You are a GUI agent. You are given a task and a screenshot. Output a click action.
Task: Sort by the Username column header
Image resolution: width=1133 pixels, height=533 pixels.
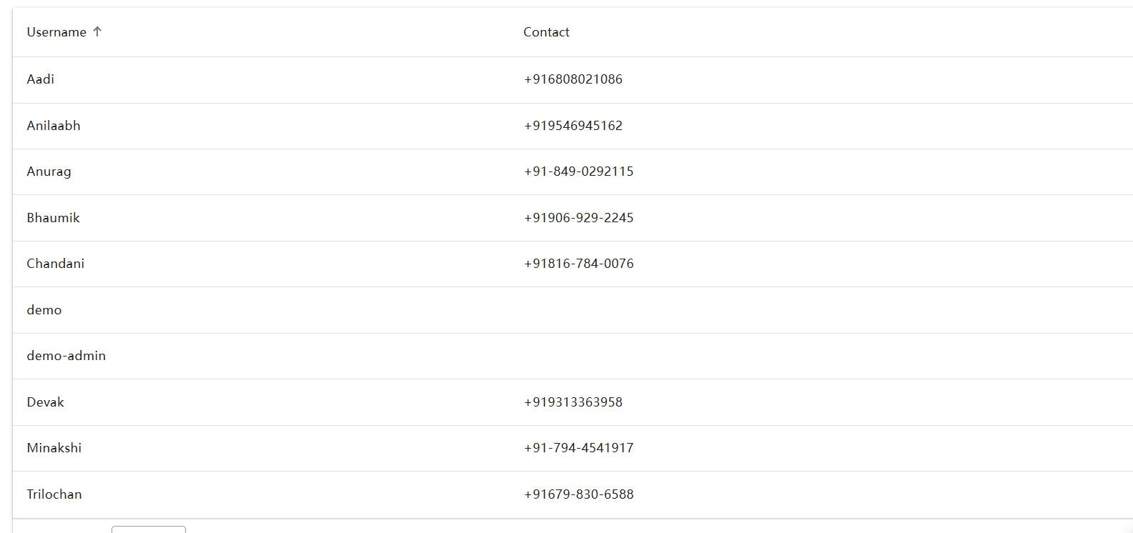[56, 32]
